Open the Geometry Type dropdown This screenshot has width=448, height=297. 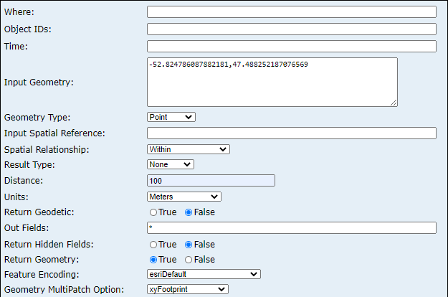click(x=171, y=117)
